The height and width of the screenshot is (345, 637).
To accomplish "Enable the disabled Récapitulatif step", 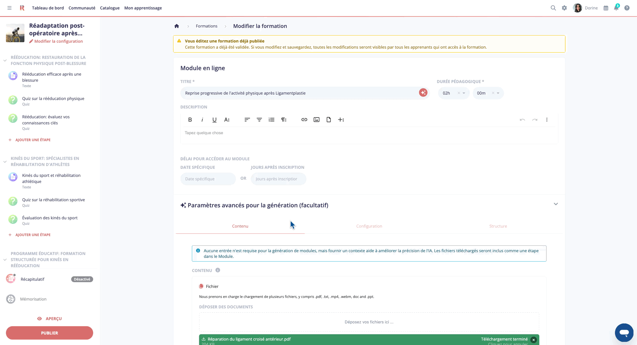I will 82,279.
